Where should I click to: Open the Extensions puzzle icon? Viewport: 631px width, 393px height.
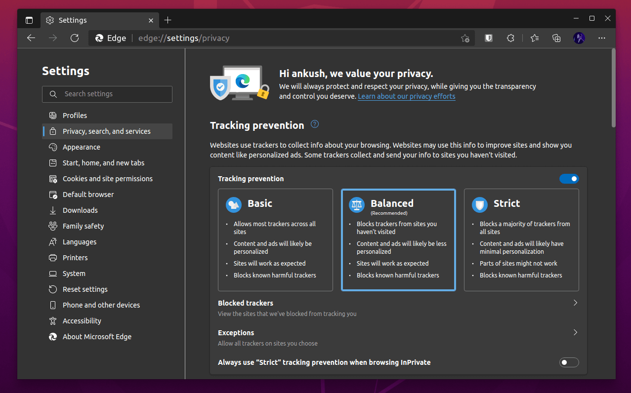(511, 38)
